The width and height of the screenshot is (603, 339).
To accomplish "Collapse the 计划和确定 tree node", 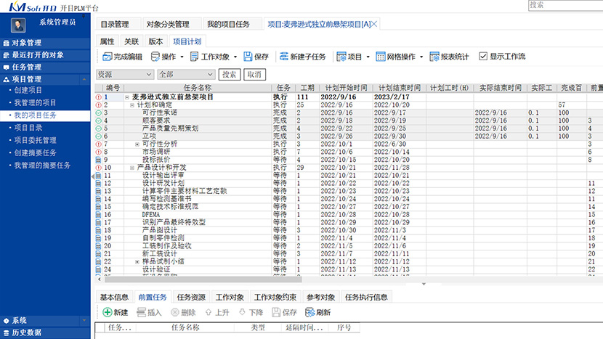I will coord(132,105).
